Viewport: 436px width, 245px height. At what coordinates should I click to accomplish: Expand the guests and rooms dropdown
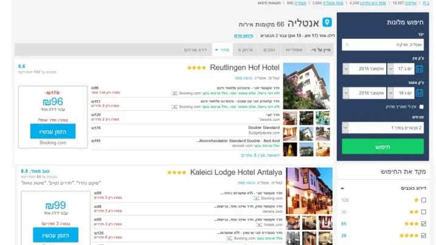coord(382,128)
